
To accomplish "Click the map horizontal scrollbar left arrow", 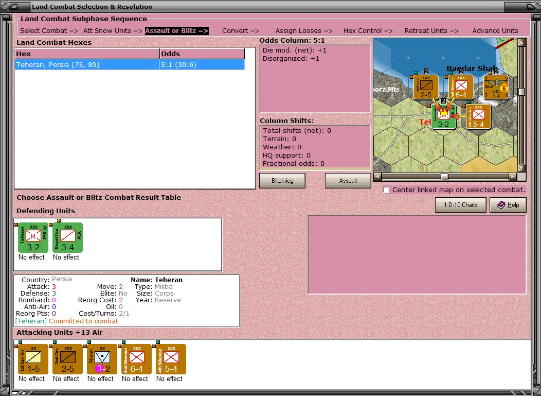I will (x=377, y=177).
